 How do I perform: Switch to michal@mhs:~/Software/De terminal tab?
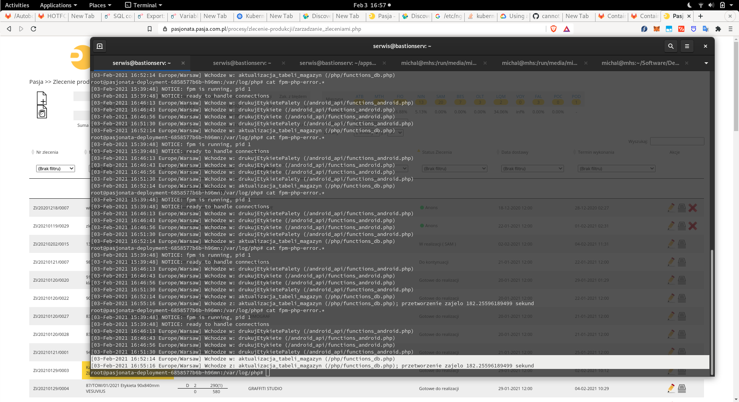point(640,63)
